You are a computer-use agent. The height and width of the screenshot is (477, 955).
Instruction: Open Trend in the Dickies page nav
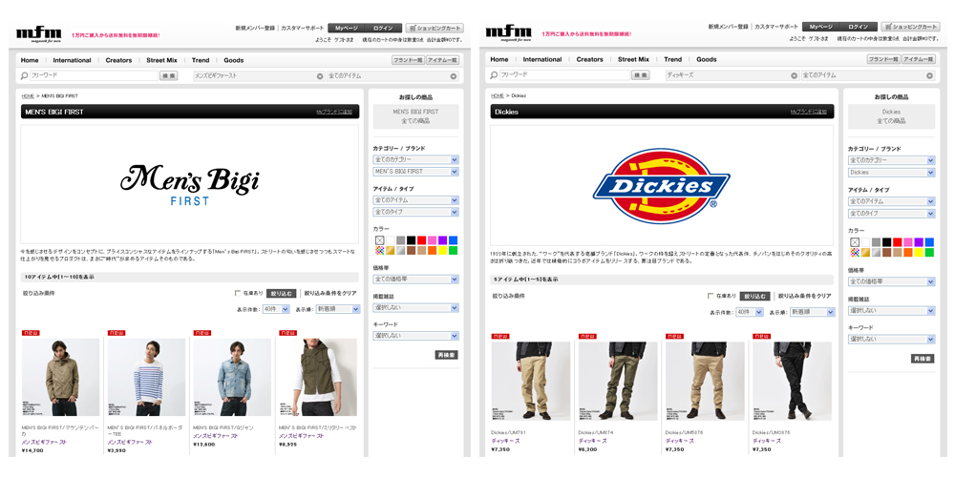click(673, 59)
